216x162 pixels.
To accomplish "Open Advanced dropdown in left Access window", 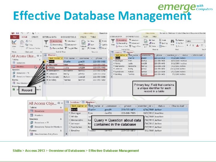I will click(x=71, y=45).
